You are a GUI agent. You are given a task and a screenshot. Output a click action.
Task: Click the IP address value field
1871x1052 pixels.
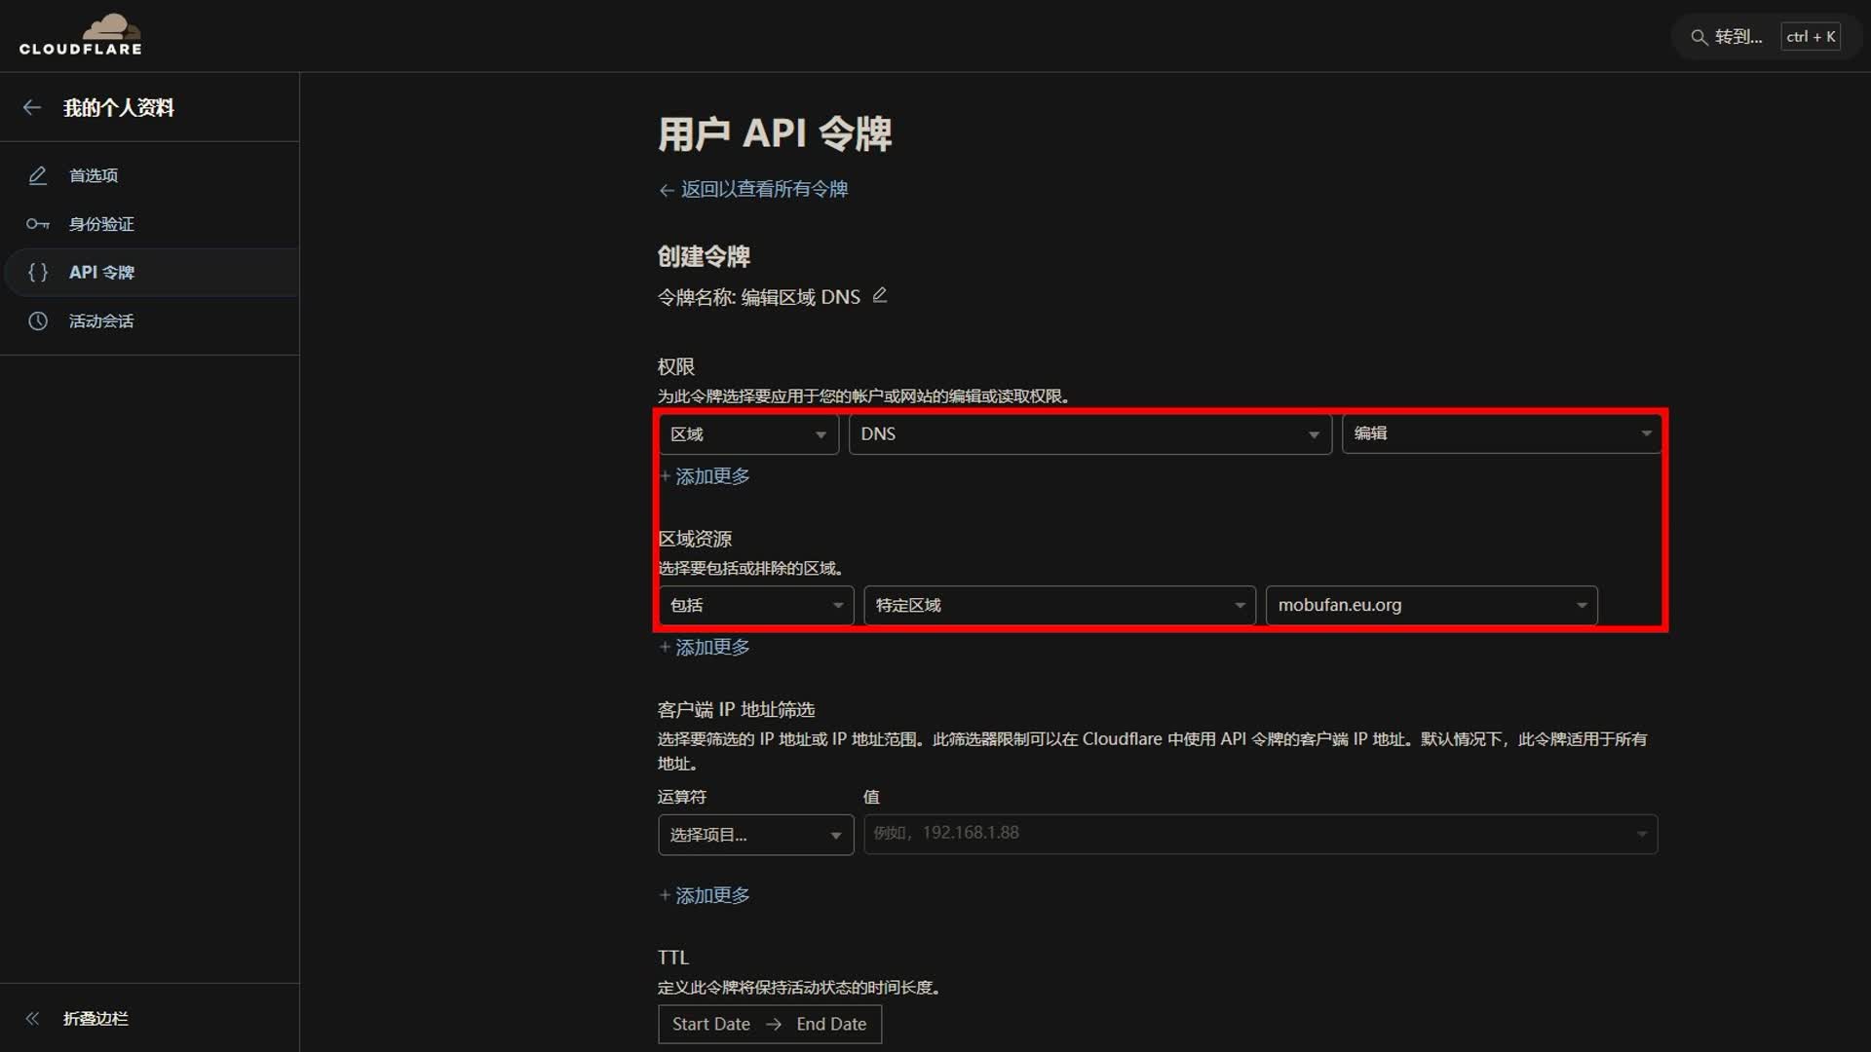1260,834
